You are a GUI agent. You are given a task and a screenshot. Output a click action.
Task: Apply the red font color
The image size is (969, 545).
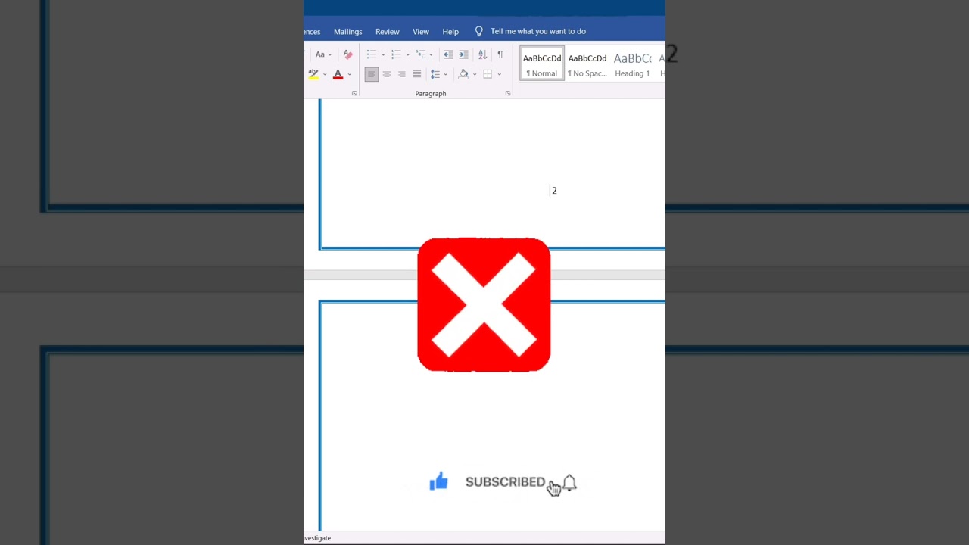(338, 74)
